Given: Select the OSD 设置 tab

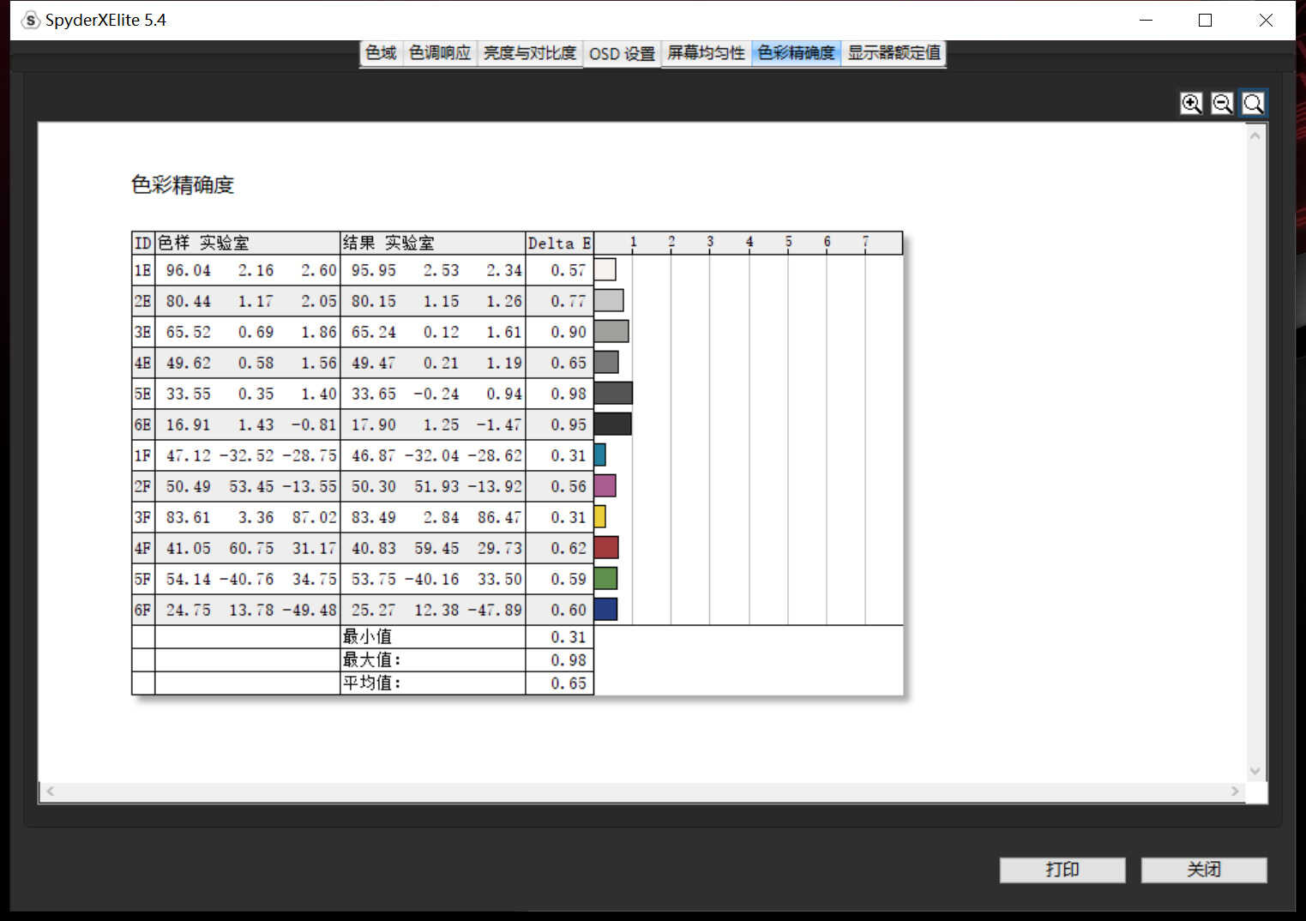Looking at the screenshot, I should pos(622,54).
